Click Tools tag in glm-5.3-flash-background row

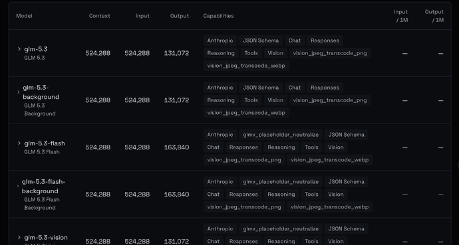(311, 194)
